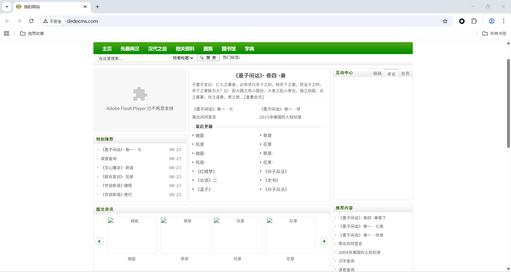This screenshot has height=272, width=511.
Task: Click the scrollbar down arrow
Action: (508, 269)
